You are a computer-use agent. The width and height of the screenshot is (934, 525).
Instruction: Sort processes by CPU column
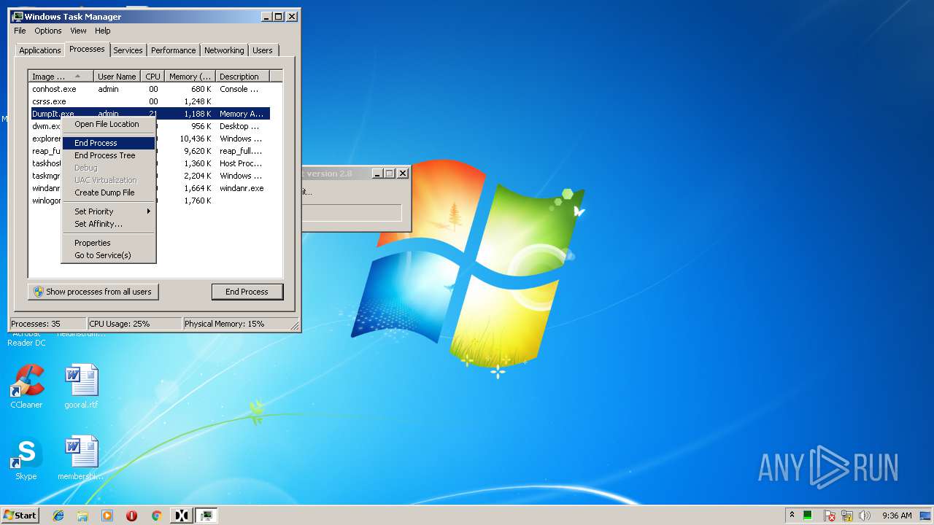coord(153,77)
